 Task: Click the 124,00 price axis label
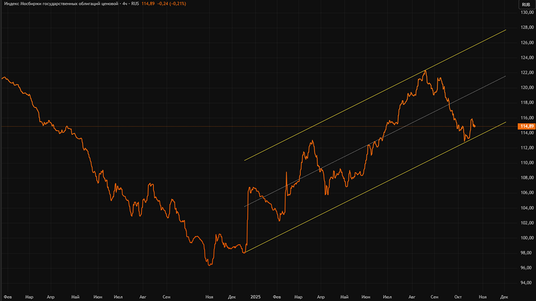pos(527,57)
